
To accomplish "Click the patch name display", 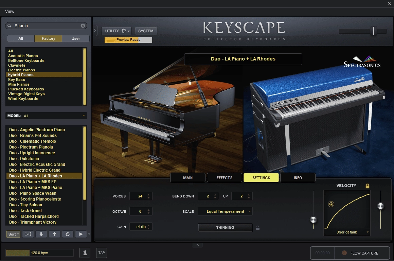I will click(x=243, y=59).
